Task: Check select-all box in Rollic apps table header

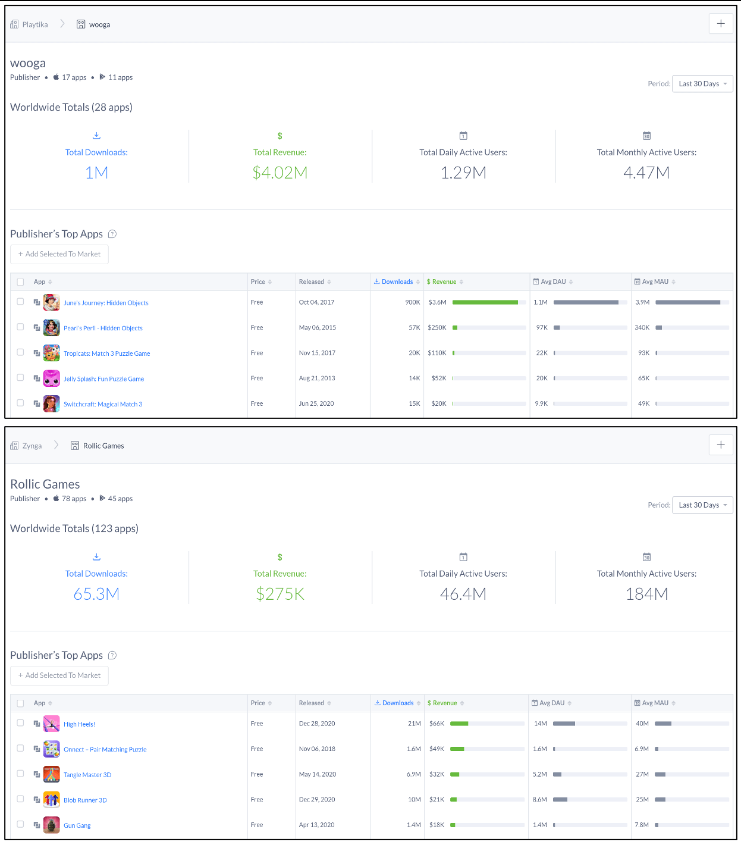Action: pos(20,703)
